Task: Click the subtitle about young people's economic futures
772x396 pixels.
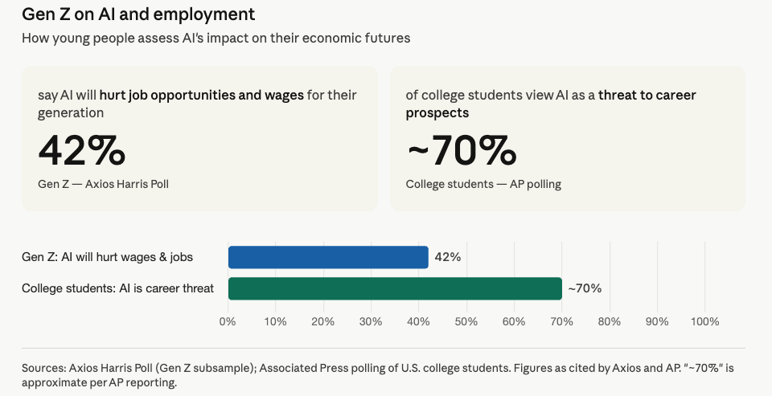Action: (216, 38)
